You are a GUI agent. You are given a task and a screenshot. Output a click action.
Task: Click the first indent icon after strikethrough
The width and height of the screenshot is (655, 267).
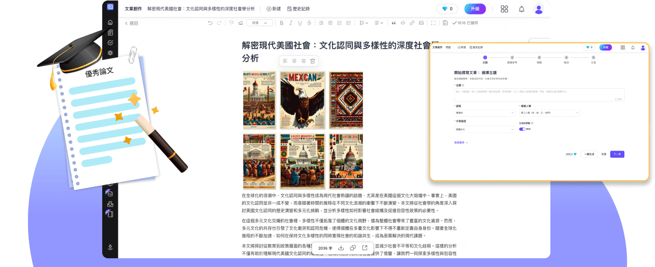tap(321, 23)
